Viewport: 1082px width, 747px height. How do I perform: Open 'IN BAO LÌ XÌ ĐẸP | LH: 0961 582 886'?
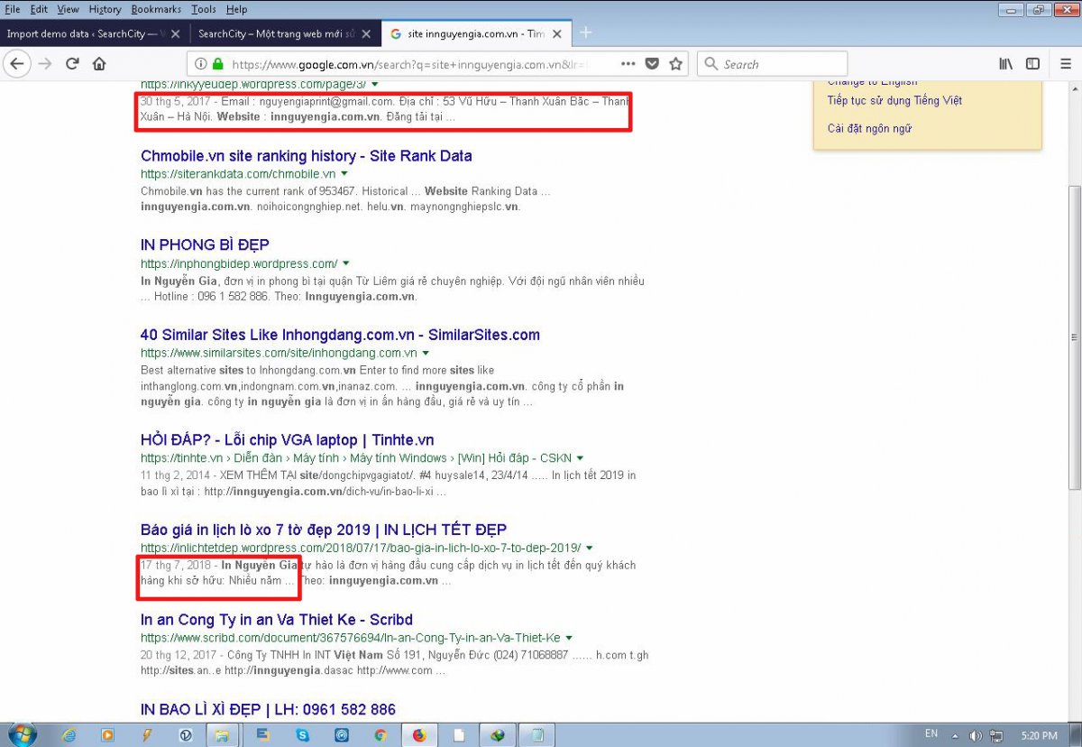point(268,710)
